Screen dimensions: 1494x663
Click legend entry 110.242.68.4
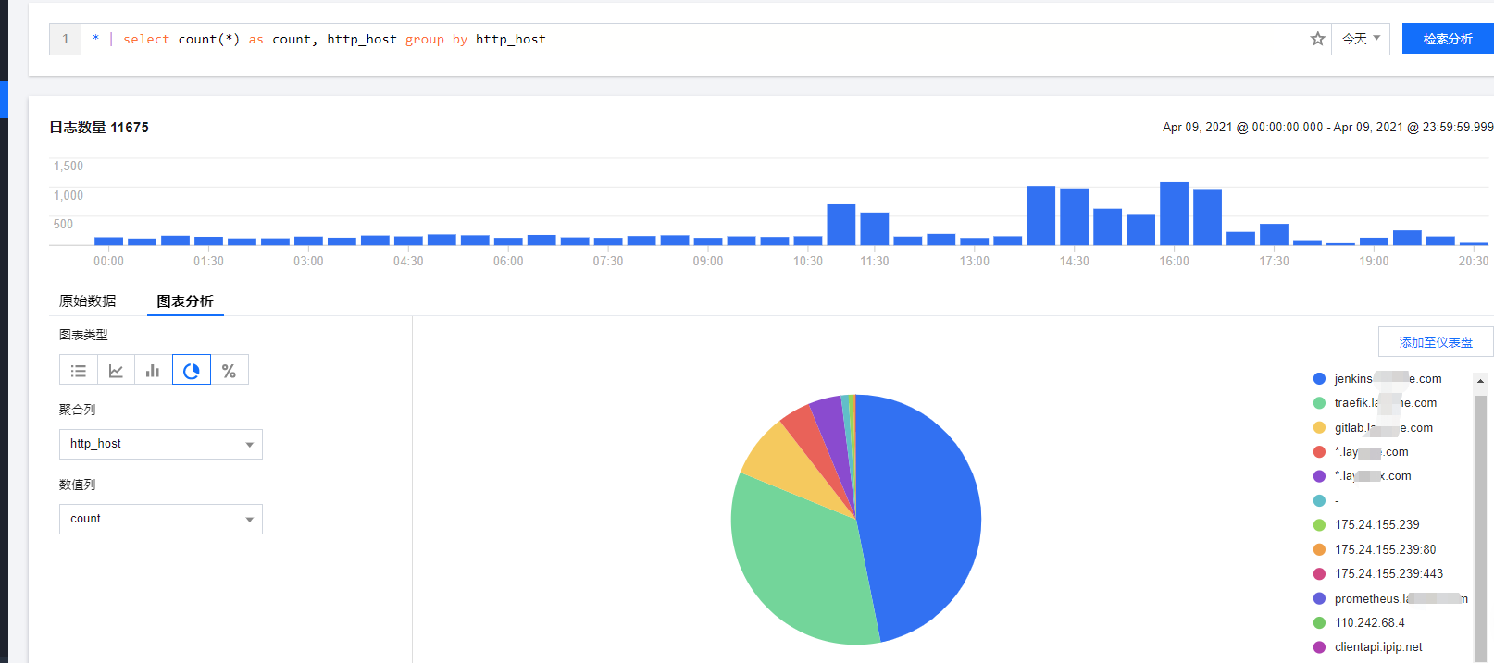(x=1360, y=622)
